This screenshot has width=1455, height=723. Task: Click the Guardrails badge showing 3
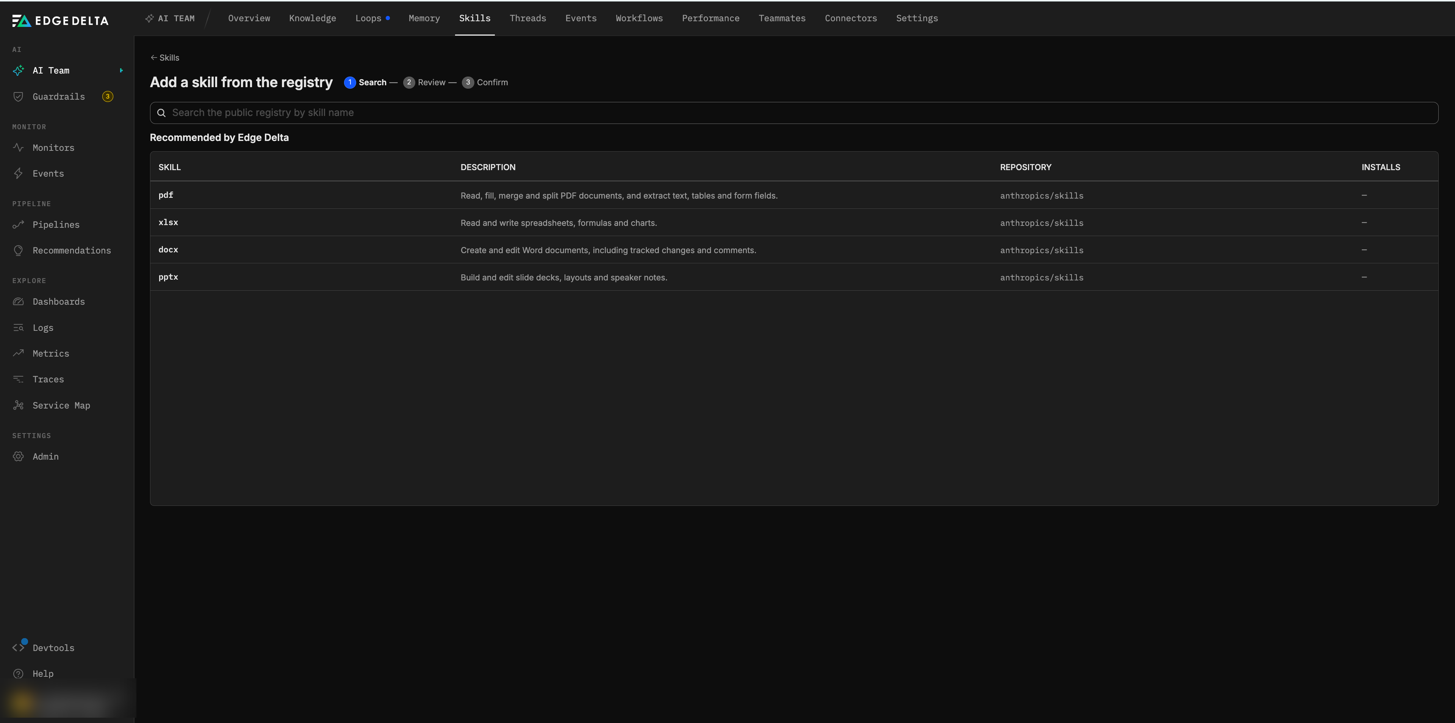[x=108, y=97]
